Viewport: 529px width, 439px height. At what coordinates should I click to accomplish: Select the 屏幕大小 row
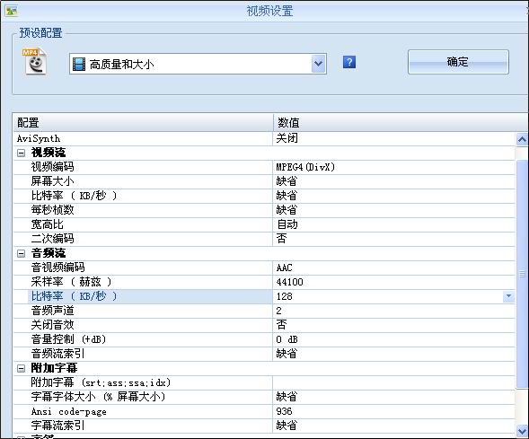[264, 181]
